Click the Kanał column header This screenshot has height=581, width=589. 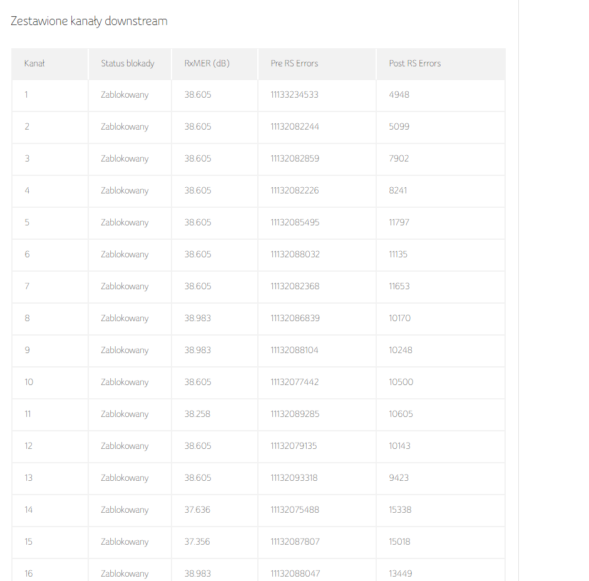click(x=34, y=63)
